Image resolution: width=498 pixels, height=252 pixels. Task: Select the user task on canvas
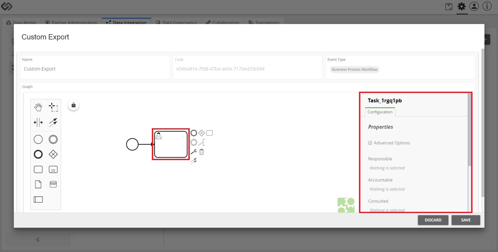tap(171, 144)
